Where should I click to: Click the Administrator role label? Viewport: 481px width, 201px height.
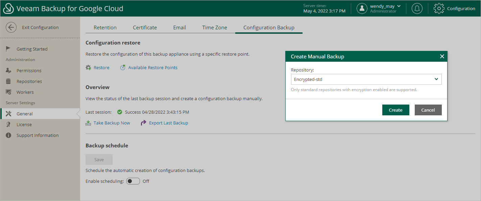point(383,11)
